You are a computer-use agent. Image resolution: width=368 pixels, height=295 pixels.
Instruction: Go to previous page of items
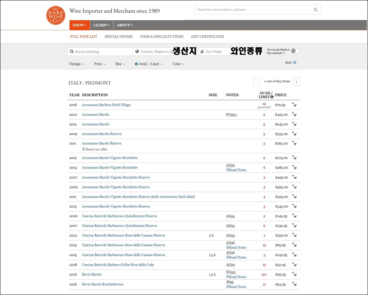pos(257,82)
